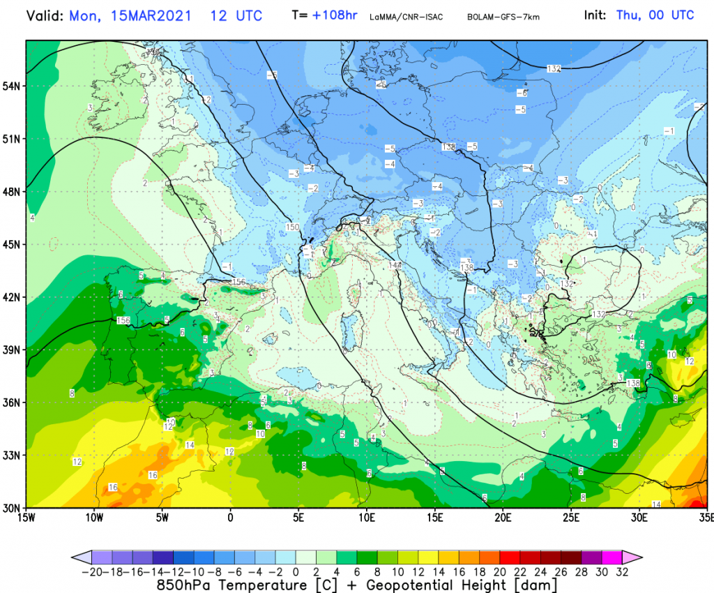
Task: Click the 30N latitude axis label
Action: coord(12,508)
